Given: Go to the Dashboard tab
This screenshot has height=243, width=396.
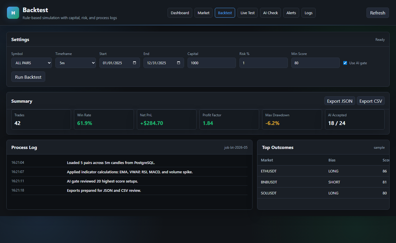Looking at the screenshot, I should 180,13.
